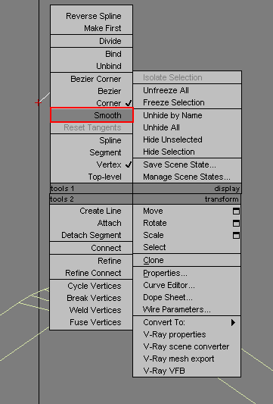Viewport: 273px width, 404px height.
Task: Open Rotate transform settings box icon
Action: (236, 223)
